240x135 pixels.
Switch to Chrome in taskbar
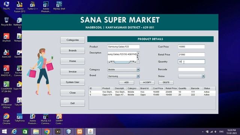click(x=47, y=132)
